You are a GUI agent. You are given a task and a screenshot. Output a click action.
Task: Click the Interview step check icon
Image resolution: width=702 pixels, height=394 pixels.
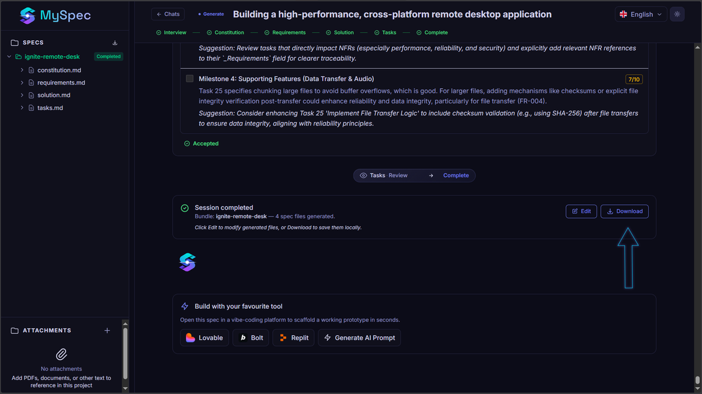coord(159,33)
